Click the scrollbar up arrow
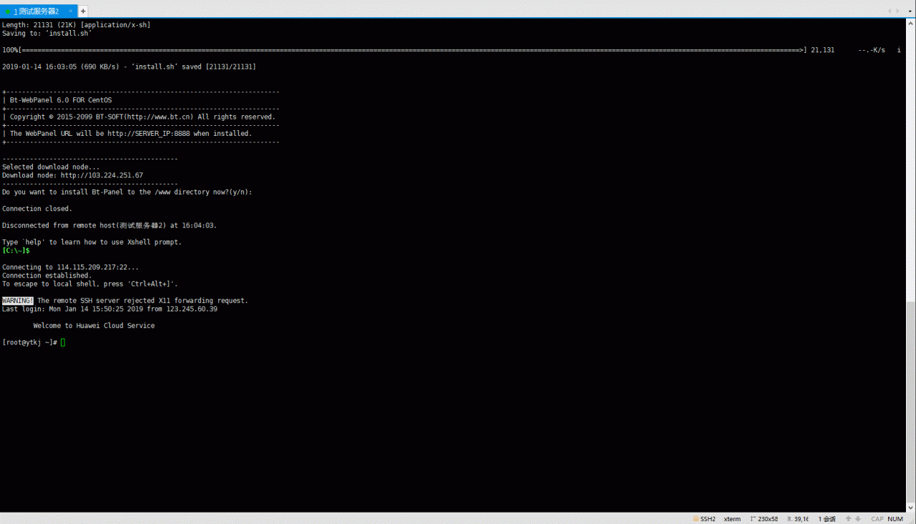Image resolution: width=916 pixels, height=524 pixels. (910, 23)
